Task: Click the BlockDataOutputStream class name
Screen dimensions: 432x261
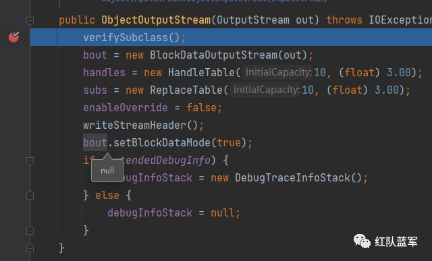Action: (213, 55)
